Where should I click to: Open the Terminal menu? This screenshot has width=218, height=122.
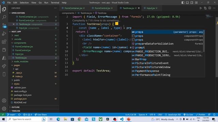[x=55, y=3]
